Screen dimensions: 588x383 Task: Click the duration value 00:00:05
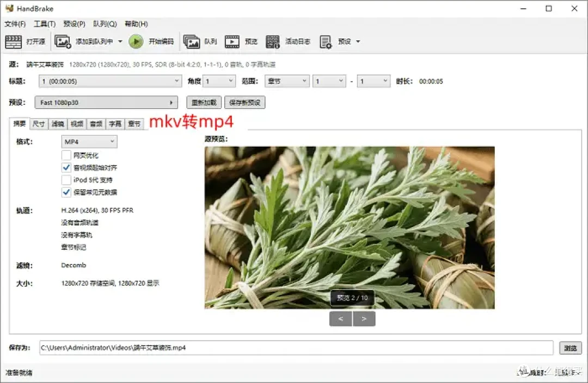pos(431,81)
